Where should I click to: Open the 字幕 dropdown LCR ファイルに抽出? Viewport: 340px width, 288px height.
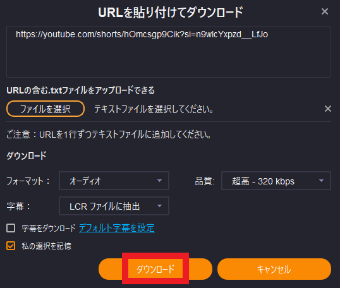coord(114,206)
